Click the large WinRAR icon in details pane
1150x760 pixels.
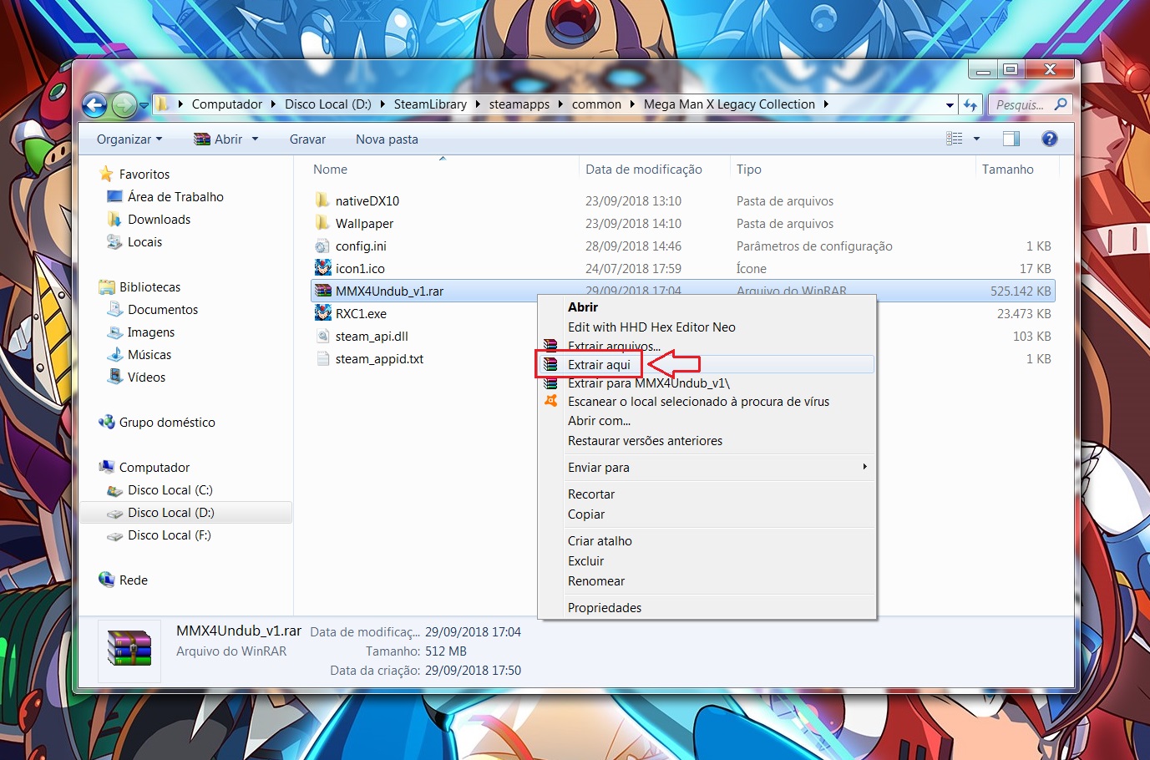[129, 648]
